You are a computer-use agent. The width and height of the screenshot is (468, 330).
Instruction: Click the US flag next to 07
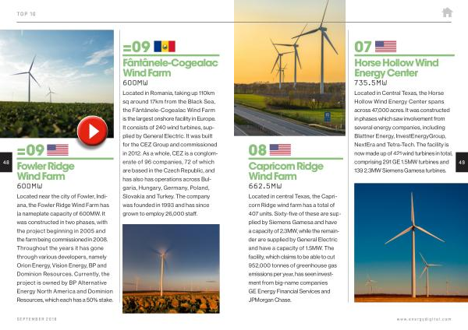click(385, 46)
